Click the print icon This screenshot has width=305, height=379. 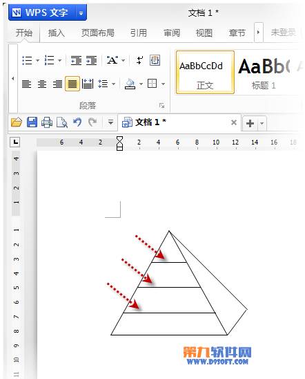pyautogui.click(x=47, y=122)
